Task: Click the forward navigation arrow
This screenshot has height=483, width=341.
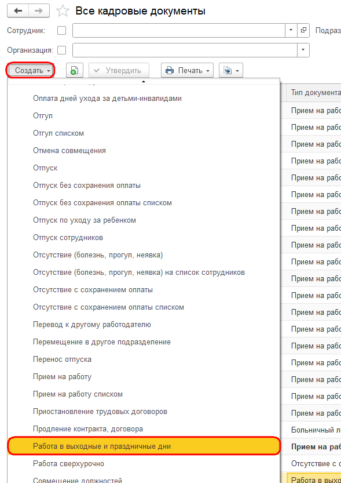Action: 39,11
